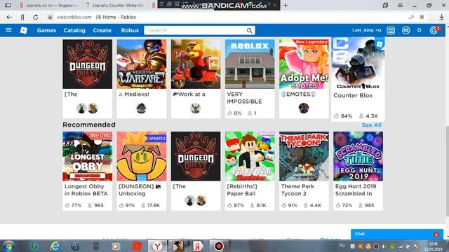Screen dimensions: 449x252
Task: Click the search magnifier icon
Action: tap(250, 30)
